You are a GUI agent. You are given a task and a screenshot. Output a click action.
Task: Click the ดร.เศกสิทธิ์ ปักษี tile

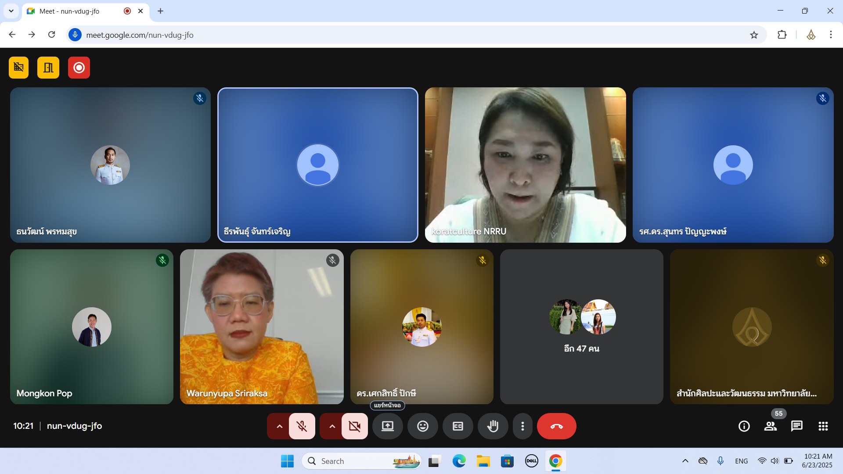[x=422, y=327]
